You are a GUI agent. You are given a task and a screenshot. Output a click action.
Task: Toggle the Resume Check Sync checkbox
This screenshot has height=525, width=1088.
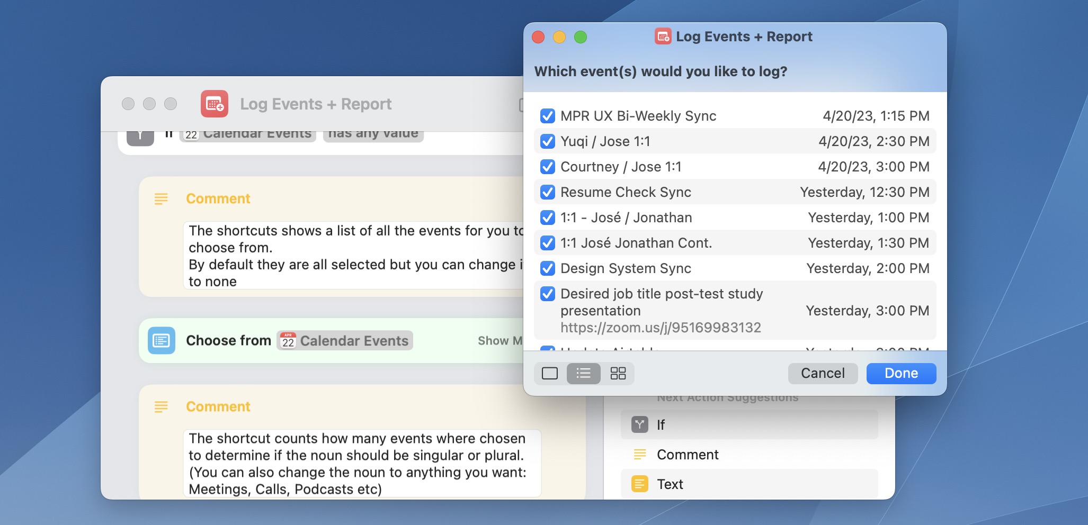pos(548,192)
